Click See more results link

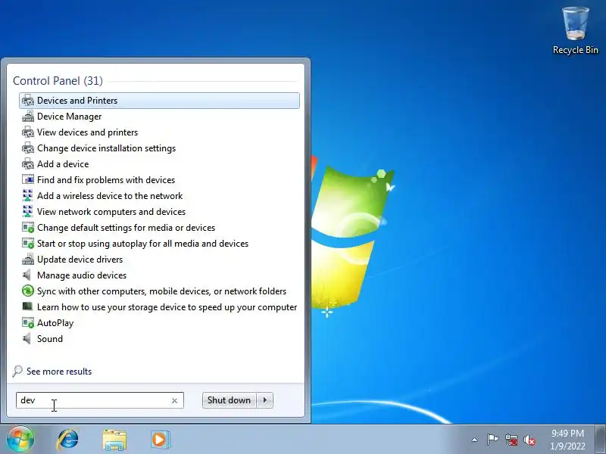(x=59, y=372)
